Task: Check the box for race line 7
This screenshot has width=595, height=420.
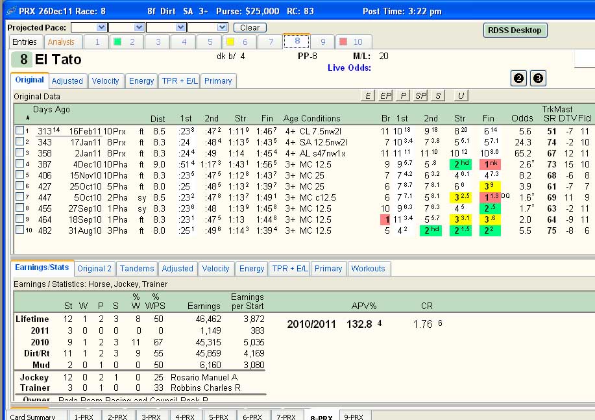Action: 19,196
